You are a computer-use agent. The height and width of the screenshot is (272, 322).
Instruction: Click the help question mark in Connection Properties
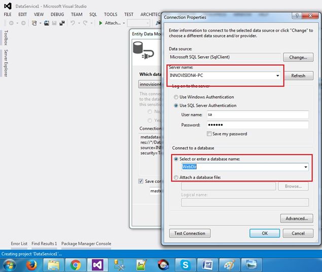click(297, 16)
